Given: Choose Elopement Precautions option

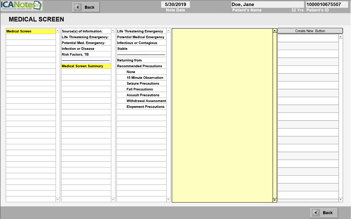Looking at the screenshot, I should pyautogui.click(x=145, y=107).
